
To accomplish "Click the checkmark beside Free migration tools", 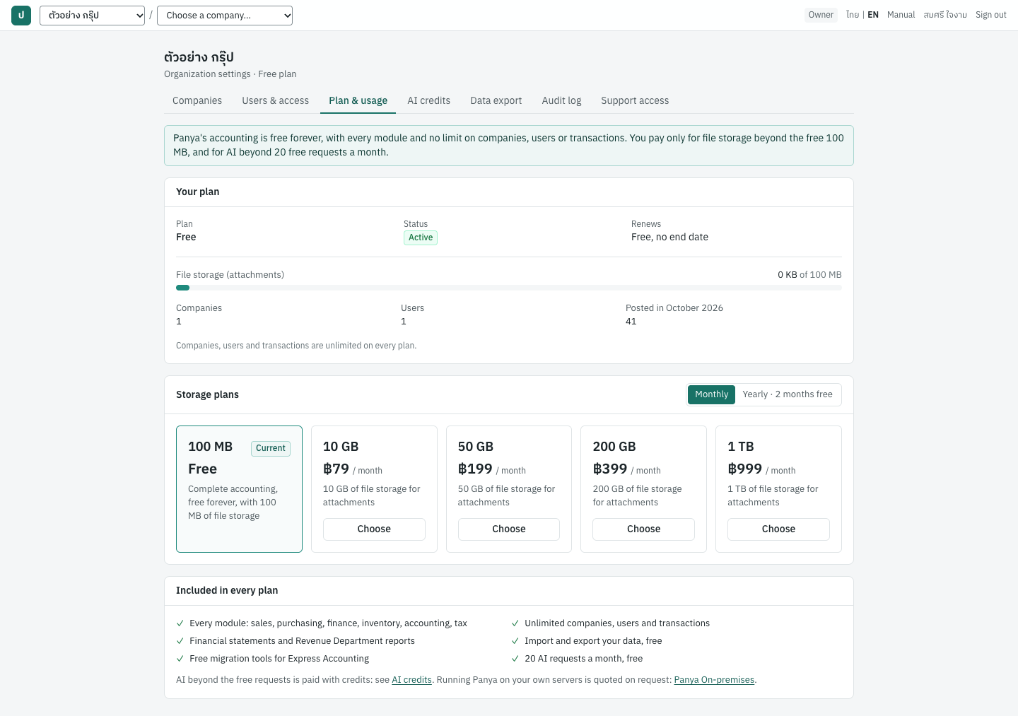I will 180,659.
